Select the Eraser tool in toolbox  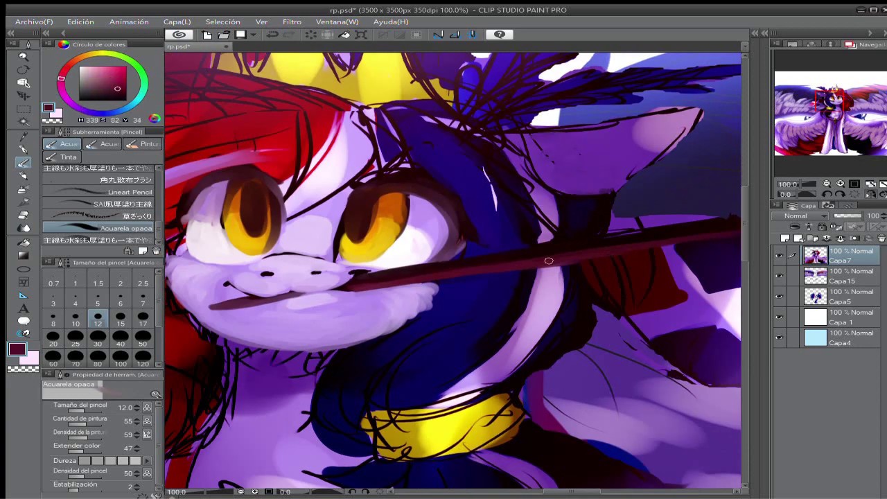coord(23,215)
